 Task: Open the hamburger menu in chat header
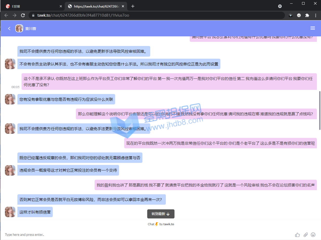[x=313, y=28]
